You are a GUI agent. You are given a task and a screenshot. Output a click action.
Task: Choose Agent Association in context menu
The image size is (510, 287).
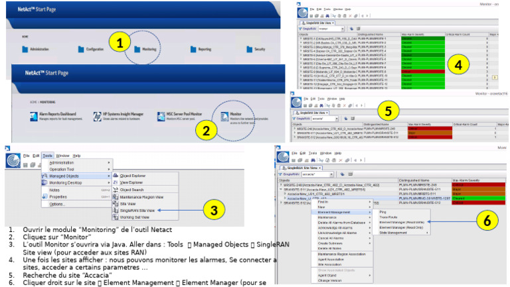coord(342,259)
